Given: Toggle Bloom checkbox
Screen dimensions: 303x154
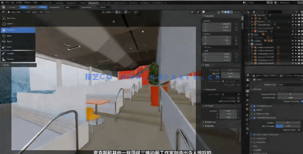Looking at the screenshot, I should click(255, 110).
